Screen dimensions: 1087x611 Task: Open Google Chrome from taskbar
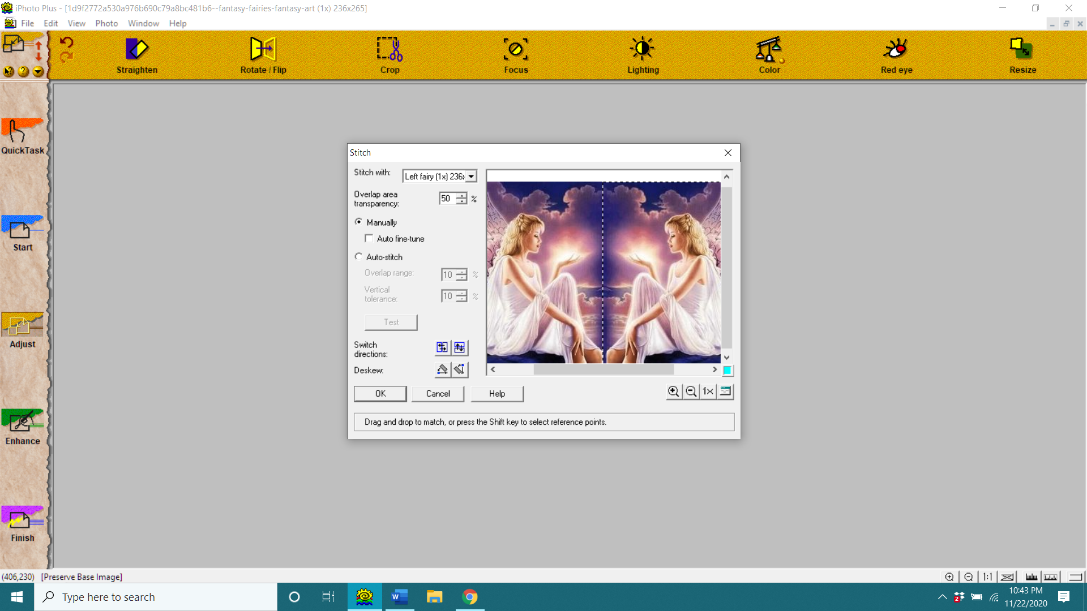[470, 597]
